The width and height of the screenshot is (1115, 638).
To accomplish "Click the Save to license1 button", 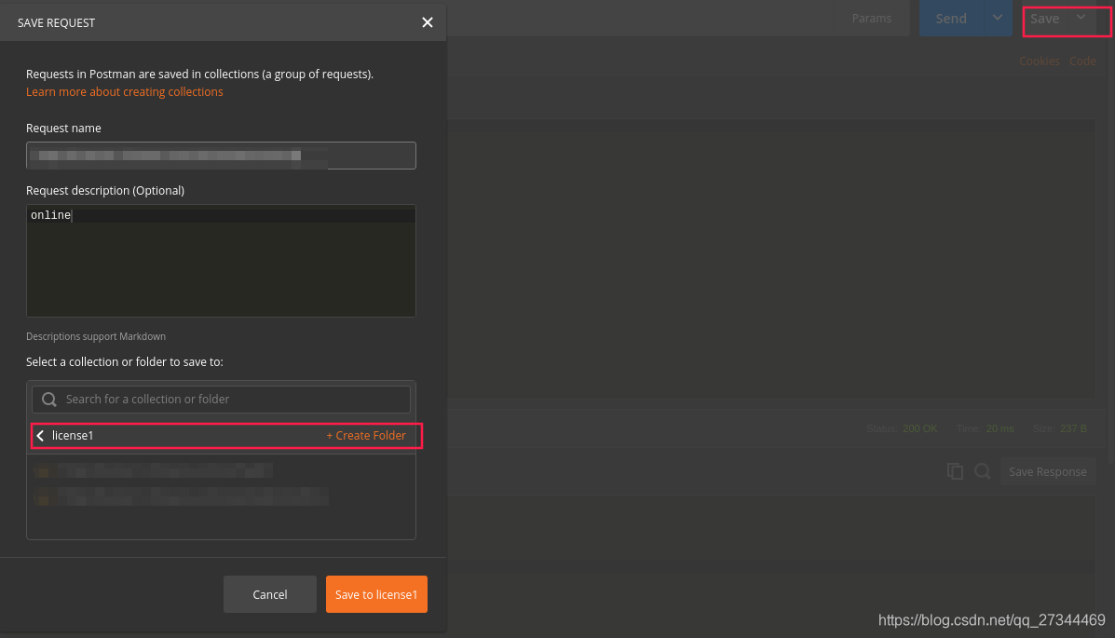I will pyautogui.click(x=376, y=594).
